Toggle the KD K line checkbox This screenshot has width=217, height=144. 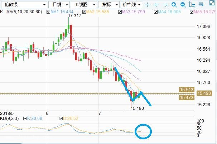(25, 119)
